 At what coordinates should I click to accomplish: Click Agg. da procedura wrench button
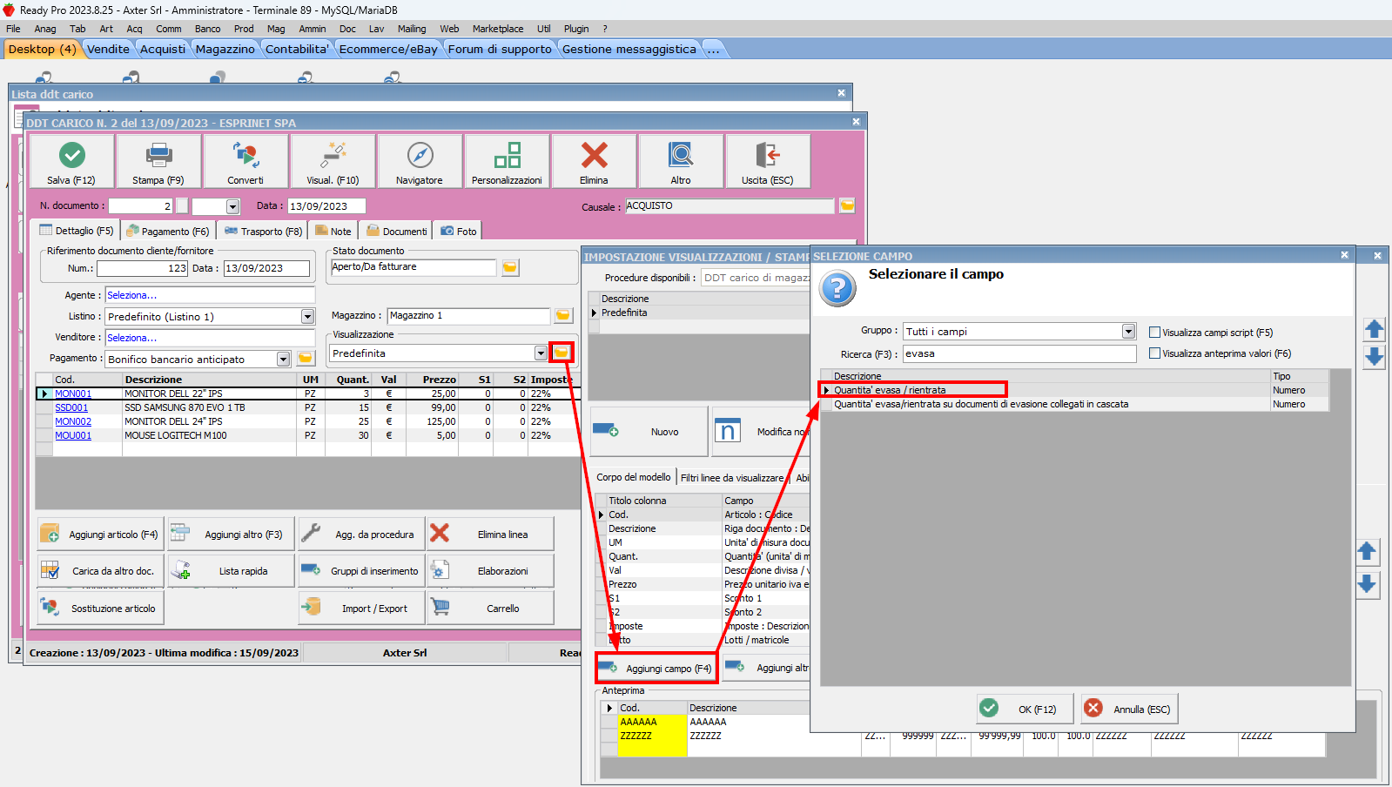(x=361, y=534)
